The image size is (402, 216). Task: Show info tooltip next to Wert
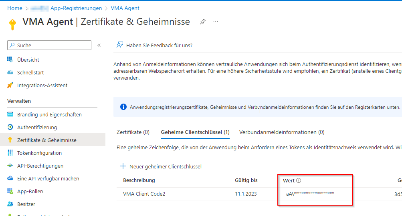coord(299,181)
